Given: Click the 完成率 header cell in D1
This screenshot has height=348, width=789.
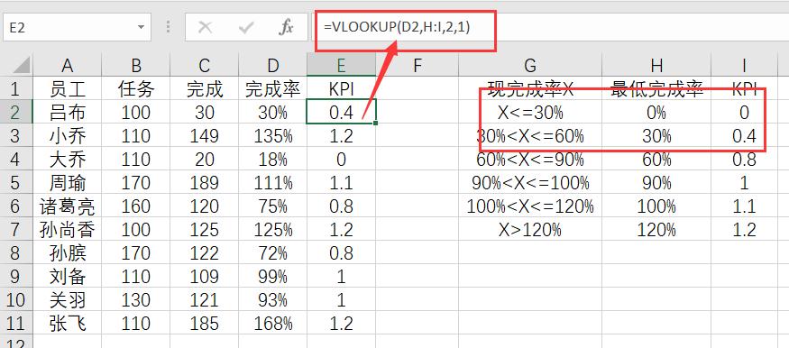Looking at the screenshot, I should point(272,88).
